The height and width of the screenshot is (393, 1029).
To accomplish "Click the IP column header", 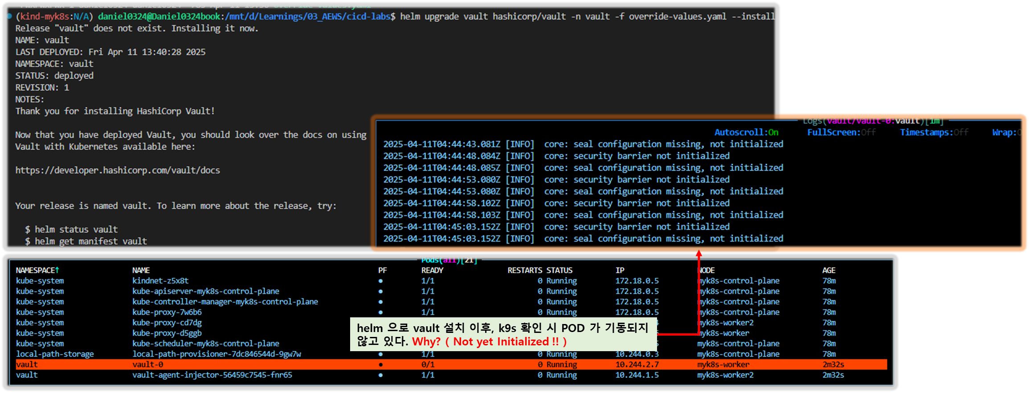I will [620, 270].
